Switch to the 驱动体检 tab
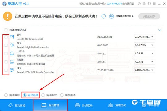Screen dimensions: 167x111 pos(17,105)
